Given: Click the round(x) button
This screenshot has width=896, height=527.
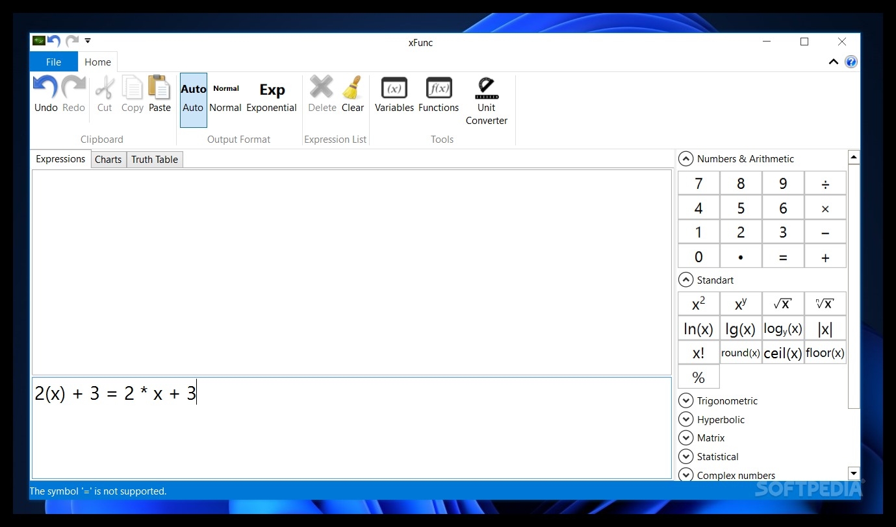Looking at the screenshot, I should tap(741, 352).
